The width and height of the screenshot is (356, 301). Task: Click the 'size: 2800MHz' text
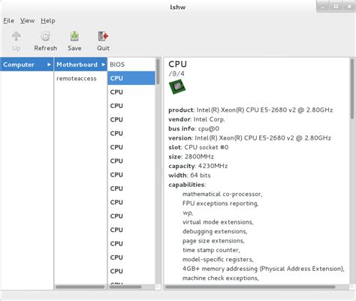191,157
